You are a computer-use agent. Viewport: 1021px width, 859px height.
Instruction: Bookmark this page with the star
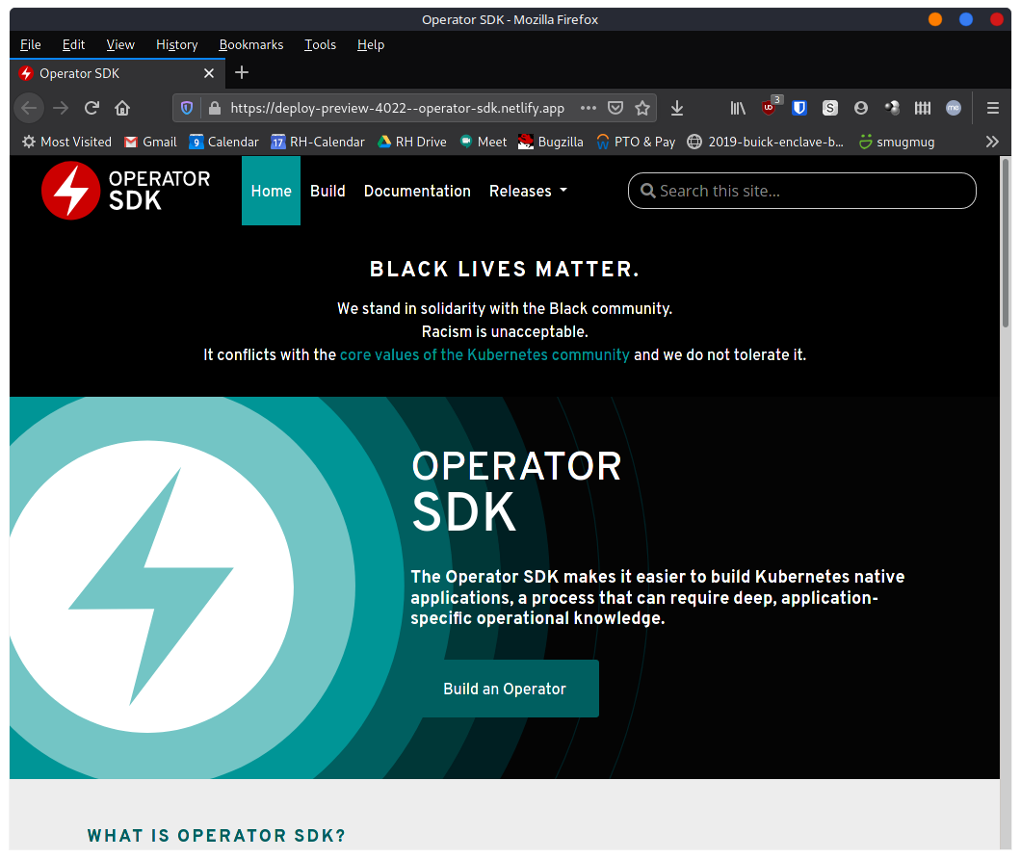(642, 108)
